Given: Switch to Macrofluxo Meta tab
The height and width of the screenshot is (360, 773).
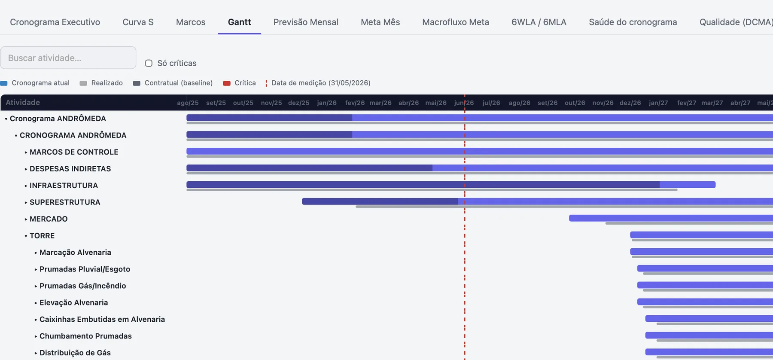Looking at the screenshot, I should pos(456,22).
